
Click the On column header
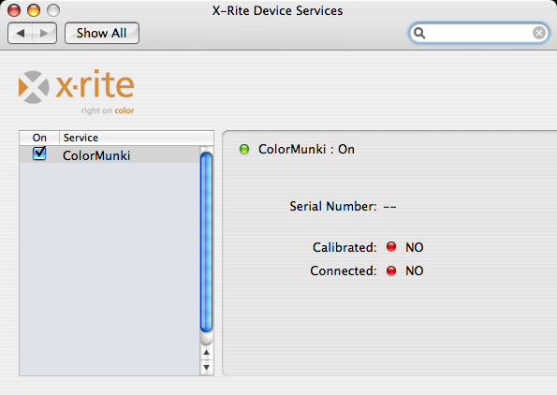(x=39, y=138)
